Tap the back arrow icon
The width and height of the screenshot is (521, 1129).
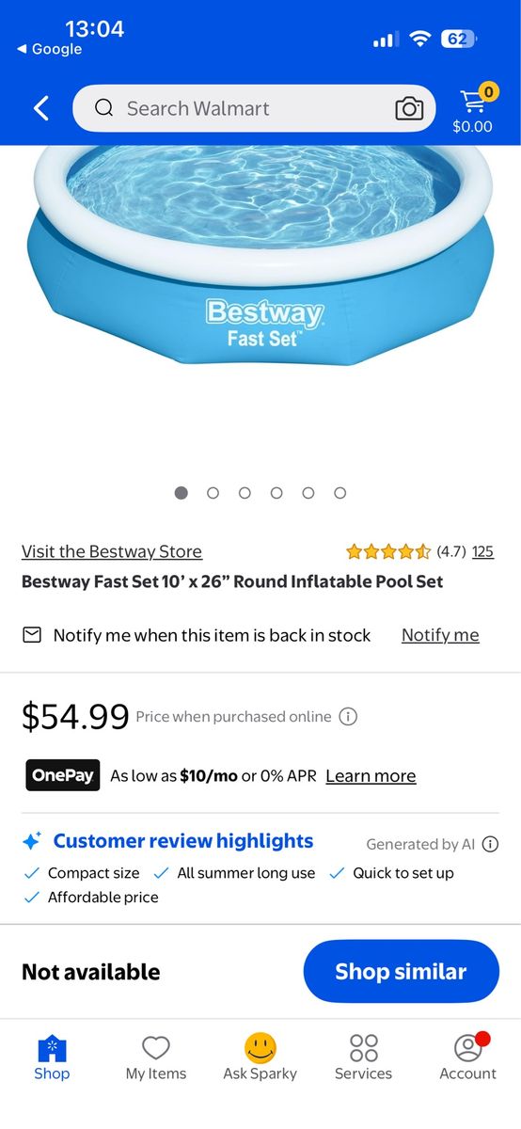point(40,108)
